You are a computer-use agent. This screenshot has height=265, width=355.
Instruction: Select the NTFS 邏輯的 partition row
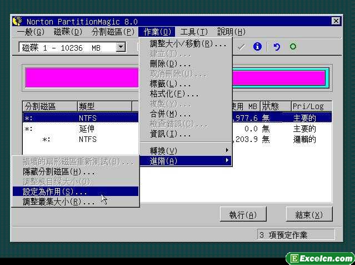tap(177, 139)
